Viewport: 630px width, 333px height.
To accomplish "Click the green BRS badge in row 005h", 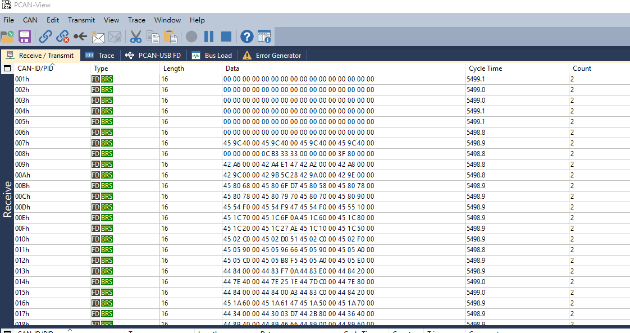I will pyautogui.click(x=107, y=122).
